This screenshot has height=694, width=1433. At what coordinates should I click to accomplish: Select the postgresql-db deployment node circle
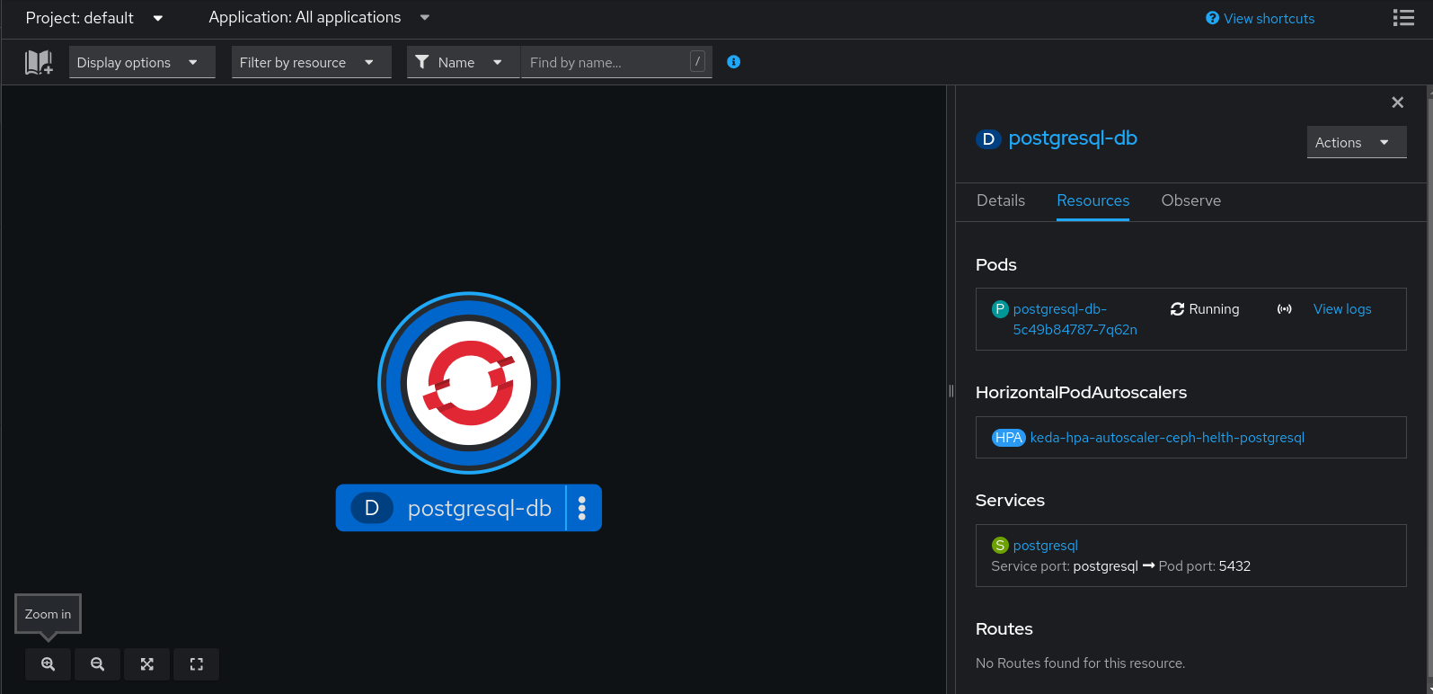[469, 383]
